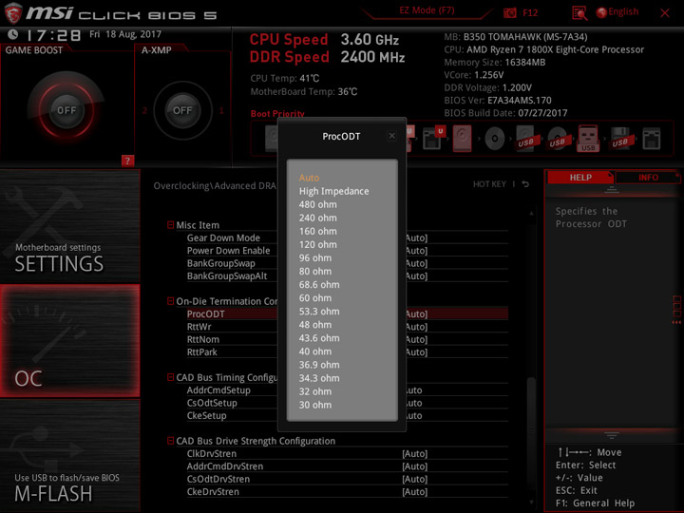Open the BIOS search magnifier icon
The height and width of the screenshot is (513, 684).
(579, 13)
